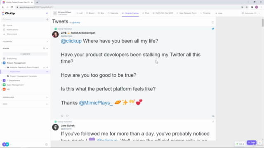Click the browser address bar
This screenshot has height=148, width=264.
tap(128, 7)
